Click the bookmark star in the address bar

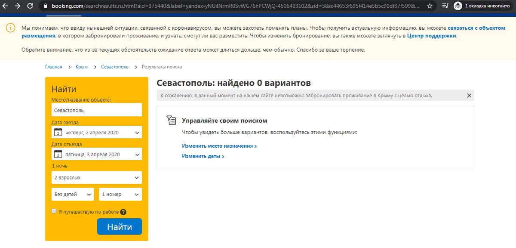click(x=429, y=6)
